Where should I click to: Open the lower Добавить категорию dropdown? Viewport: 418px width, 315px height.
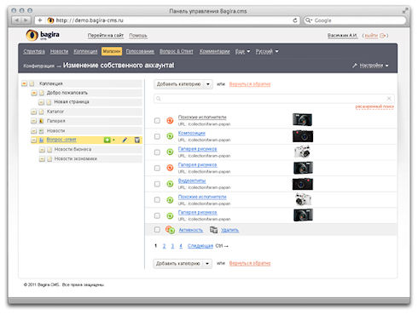coord(183,264)
